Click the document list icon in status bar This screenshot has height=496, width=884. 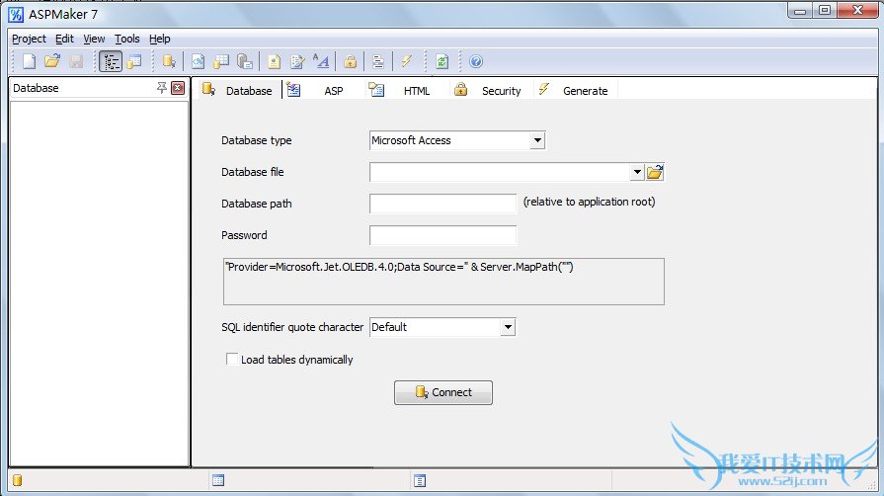tap(420, 480)
